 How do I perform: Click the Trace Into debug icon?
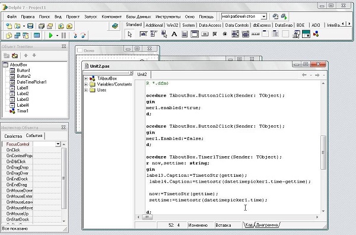coord(75,36)
